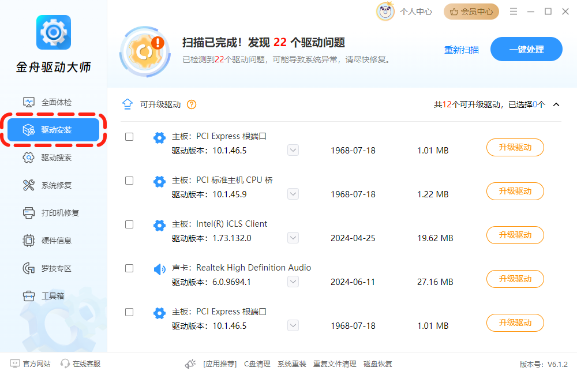Collapse the 可升级驱动 section chevron
The width and height of the screenshot is (577, 375).
tap(556, 104)
